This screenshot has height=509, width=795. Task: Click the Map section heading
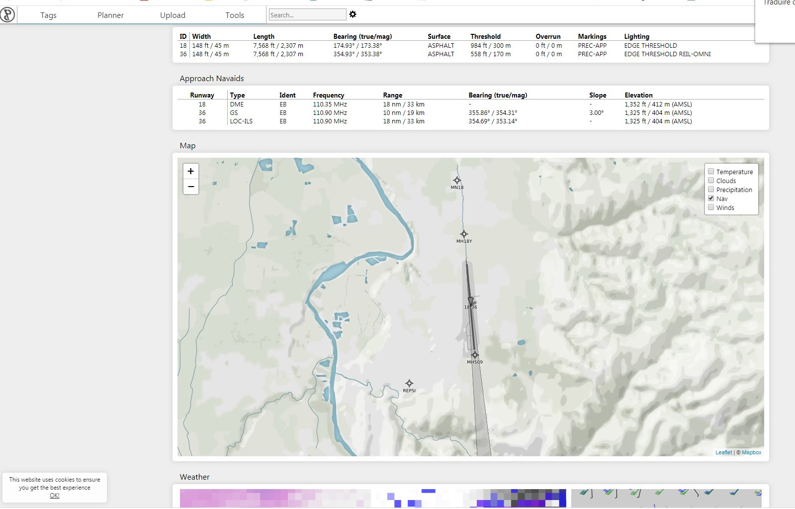187,146
